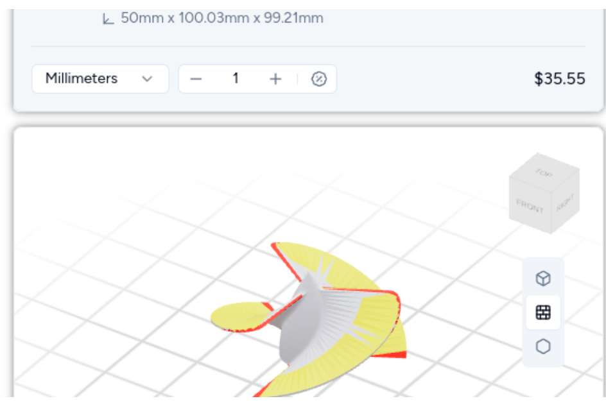This screenshot has width=606, height=401.
Task: Open the percent discount badge icon
Action: [x=319, y=79]
